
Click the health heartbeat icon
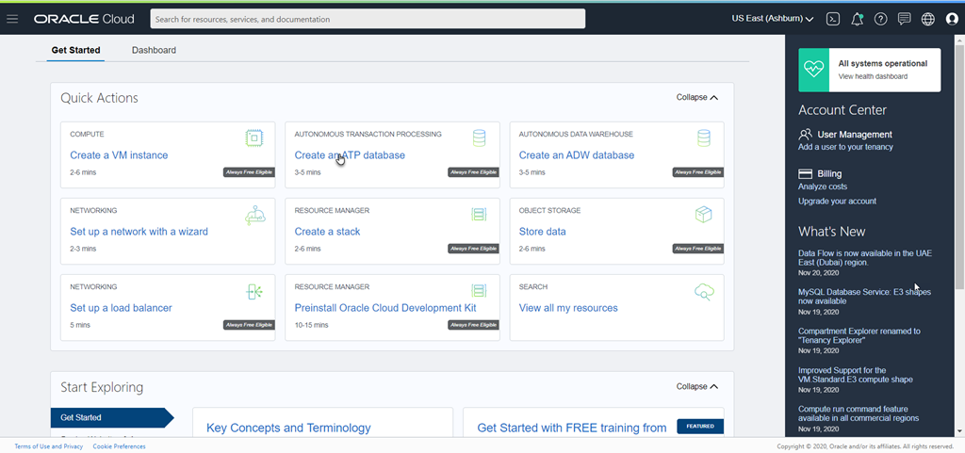click(x=813, y=70)
